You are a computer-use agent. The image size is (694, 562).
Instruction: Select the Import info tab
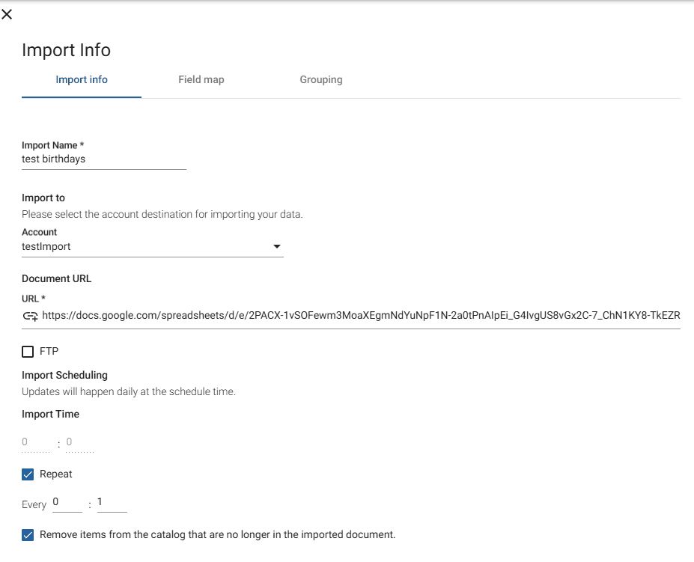[81, 79]
